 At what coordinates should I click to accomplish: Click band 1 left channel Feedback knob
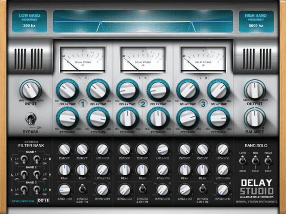tap(67, 118)
